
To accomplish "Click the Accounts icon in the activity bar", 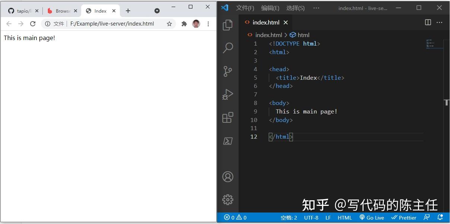I will (x=227, y=177).
